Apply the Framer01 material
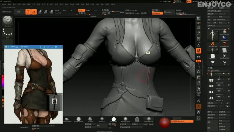This screenshot has height=132, width=234. coord(137,120)
